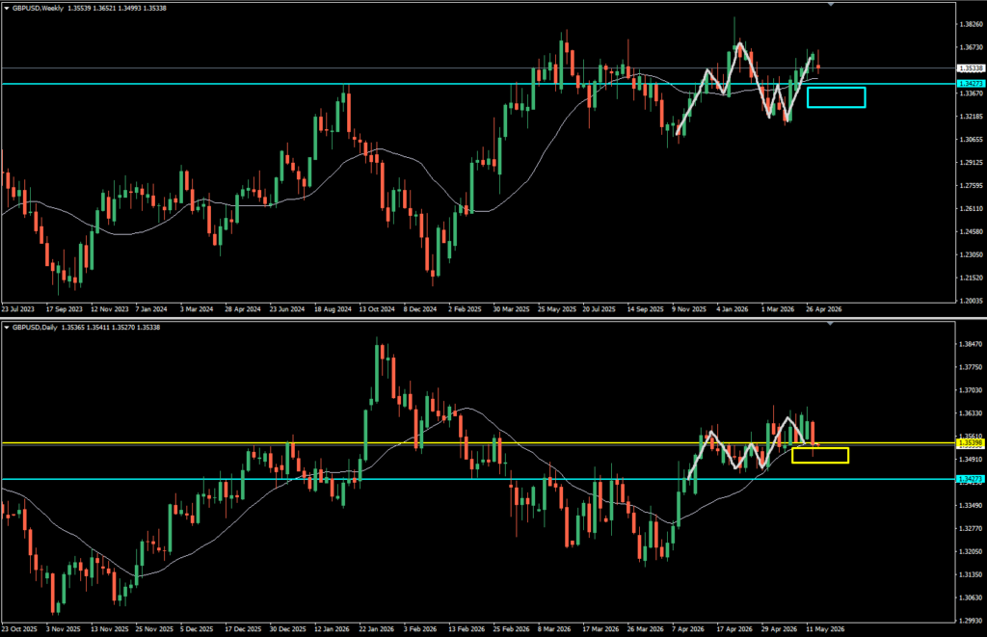Click the 17 Dec 2025 date on Daily axis
Screen dimensions: 987x637
click(x=243, y=629)
